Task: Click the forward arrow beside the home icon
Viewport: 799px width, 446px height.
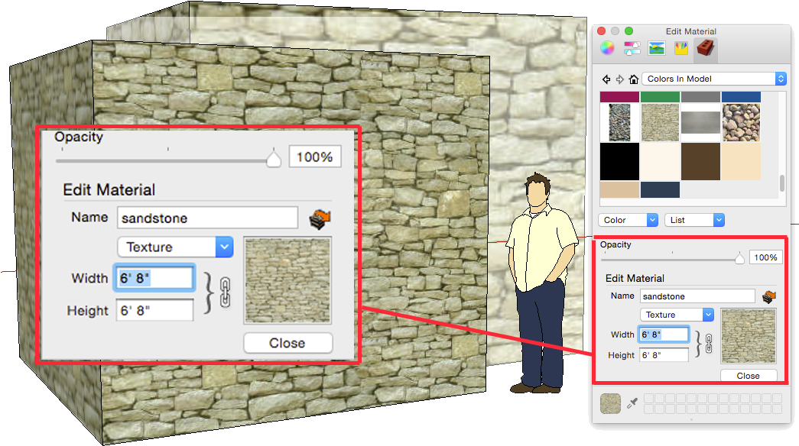Action: click(619, 79)
